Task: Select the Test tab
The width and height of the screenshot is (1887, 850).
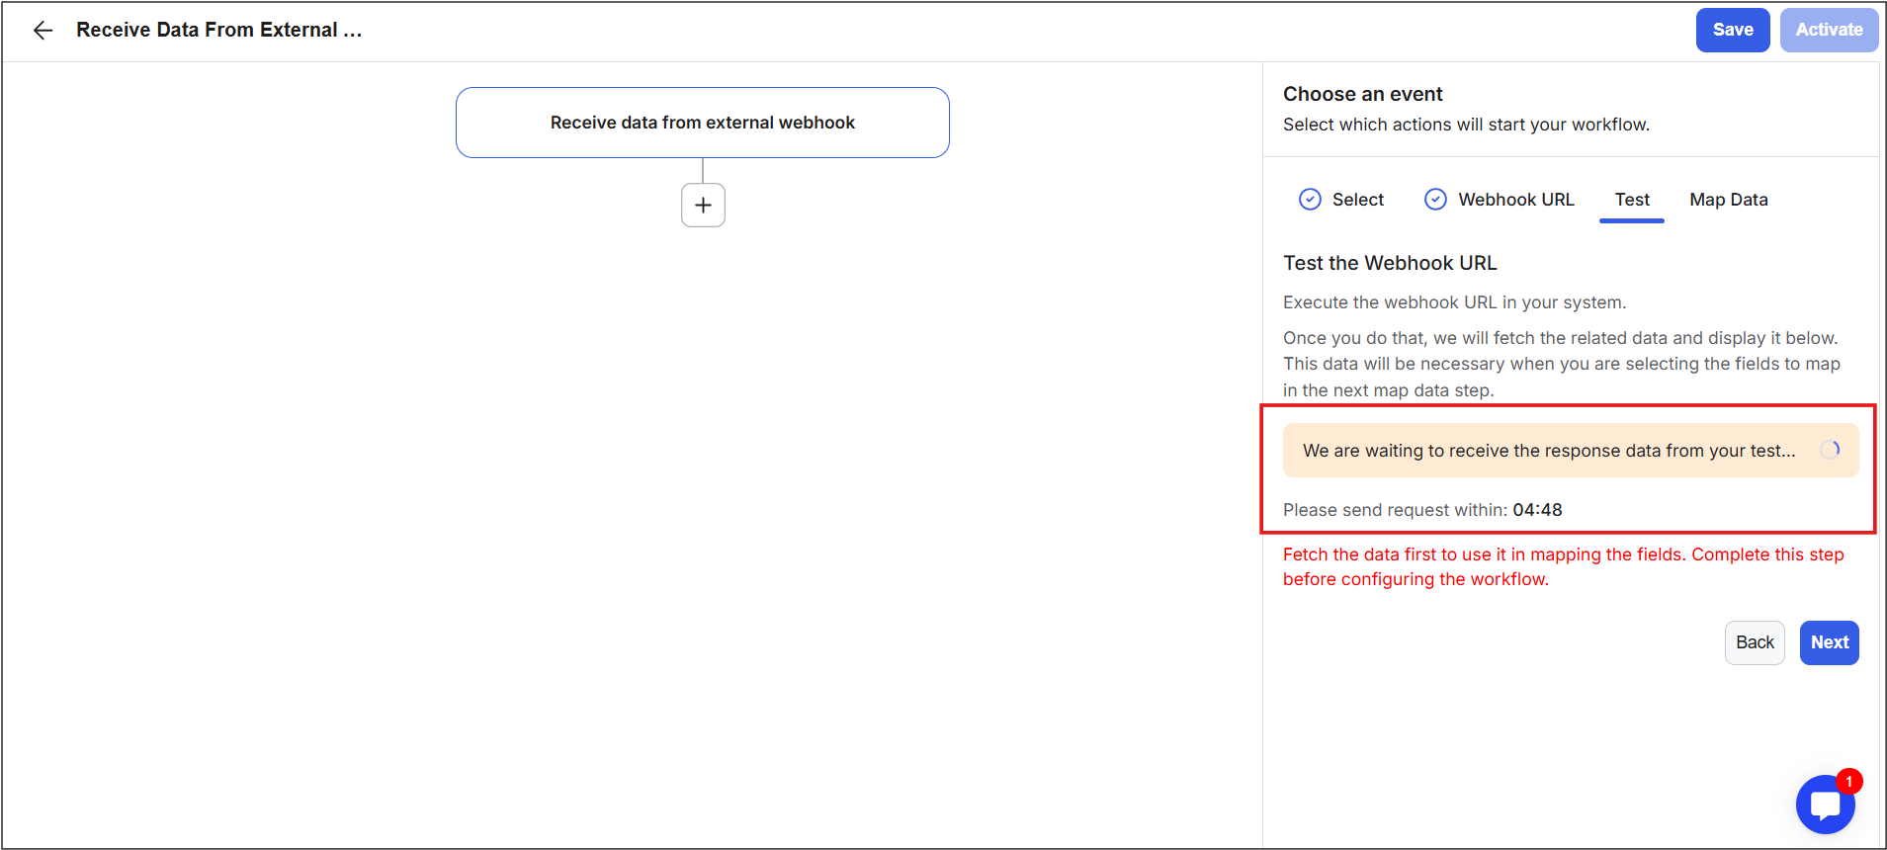Action: coord(1632,200)
